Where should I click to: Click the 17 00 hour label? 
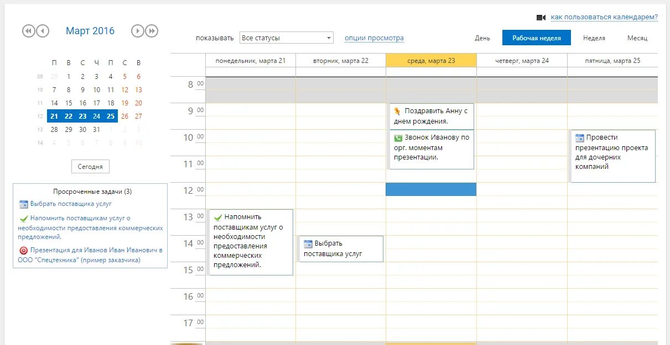point(194,323)
